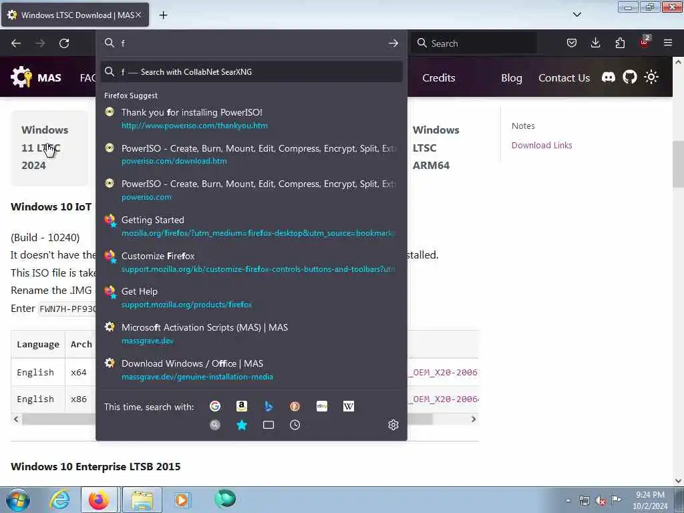The height and width of the screenshot is (513, 684).
Task: Search this time with eBay
Action: (x=322, y=407)
